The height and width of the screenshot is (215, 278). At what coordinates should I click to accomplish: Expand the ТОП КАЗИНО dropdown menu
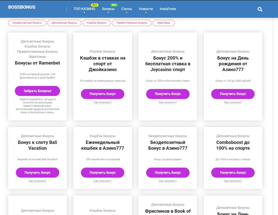(84, 9)
